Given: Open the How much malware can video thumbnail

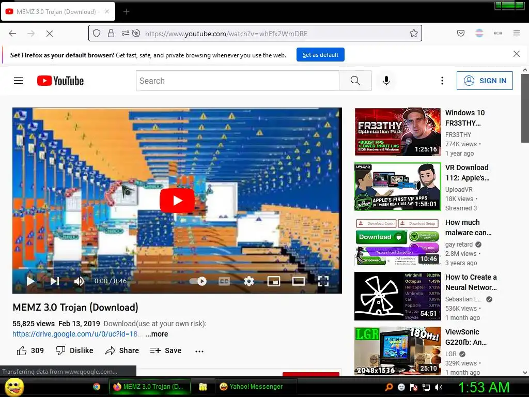Looking at the screenshot, I should coord(397,241).
